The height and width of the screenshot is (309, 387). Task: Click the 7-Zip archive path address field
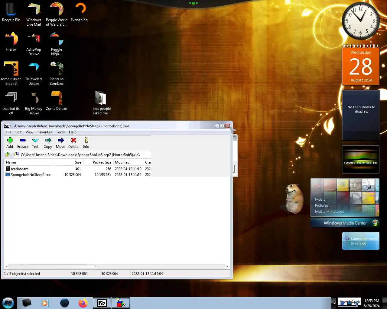coord(82,154)
